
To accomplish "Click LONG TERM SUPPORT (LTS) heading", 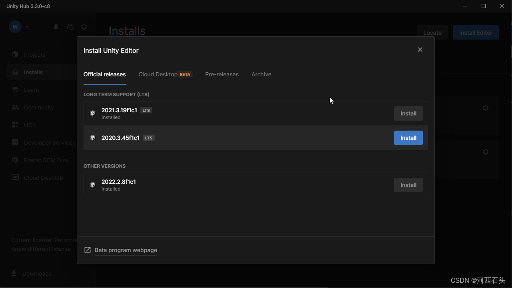I will point(116,95).
